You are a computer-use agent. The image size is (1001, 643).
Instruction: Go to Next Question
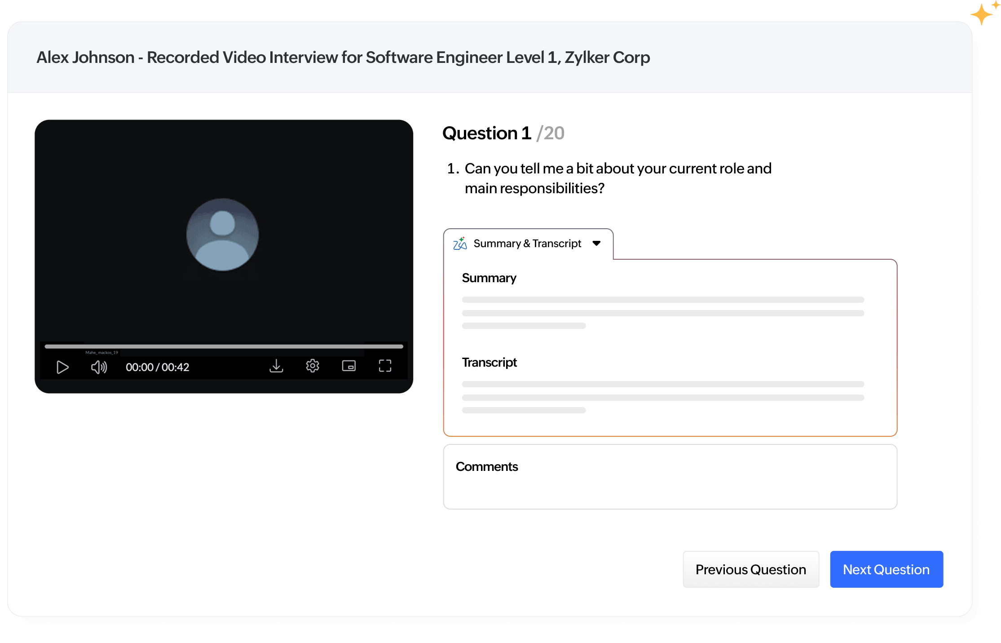coord(886,569)
